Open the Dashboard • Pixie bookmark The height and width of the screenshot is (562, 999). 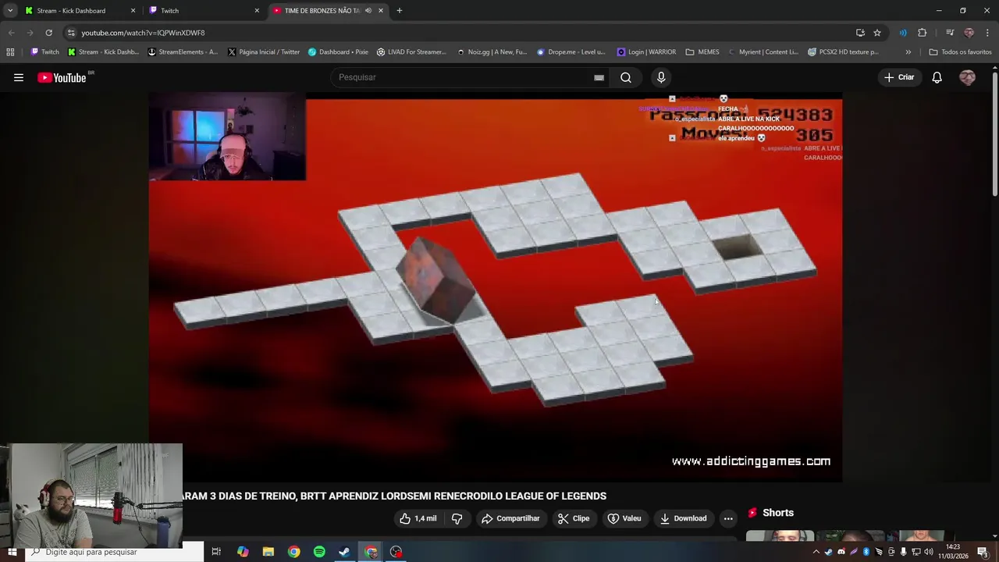[x=338, y=52]
